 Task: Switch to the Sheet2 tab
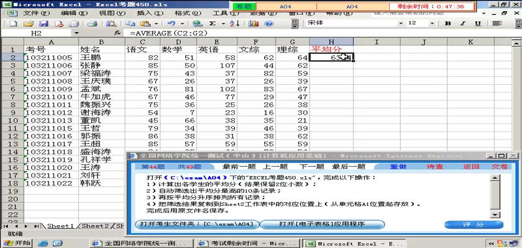95,226
